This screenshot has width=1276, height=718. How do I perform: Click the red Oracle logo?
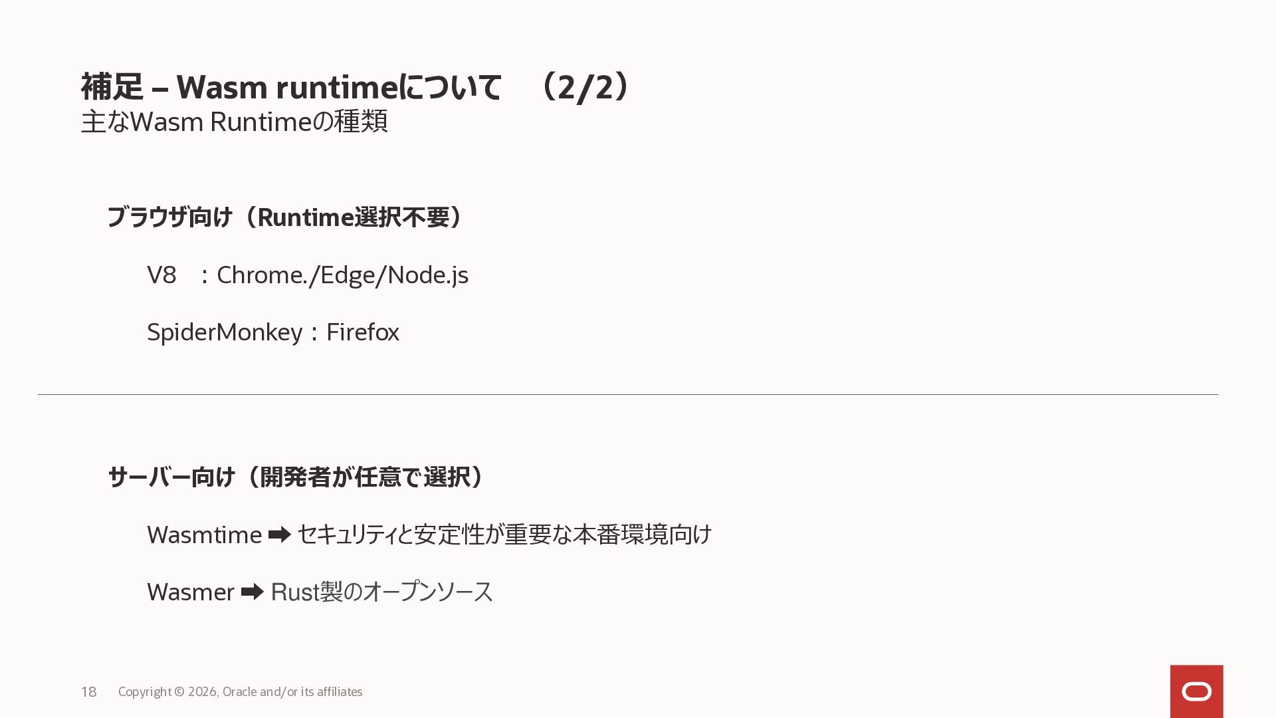1196,691
